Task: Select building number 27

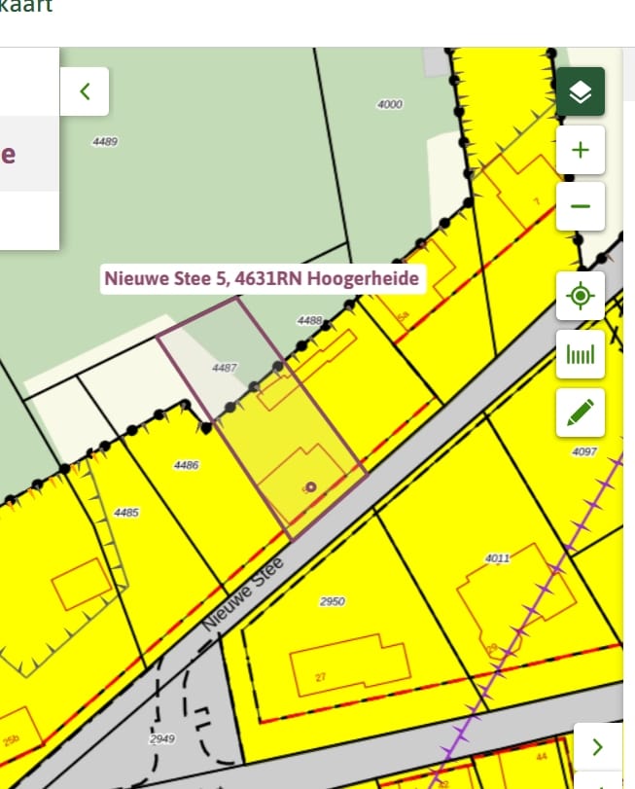Action: (x=320, y=676)
